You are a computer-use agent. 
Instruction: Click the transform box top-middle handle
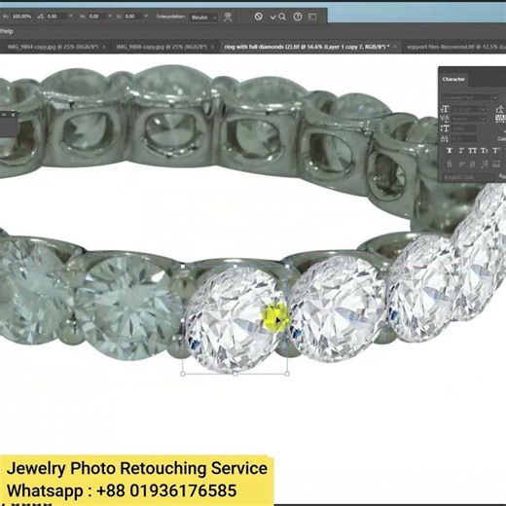pos(235,267)
